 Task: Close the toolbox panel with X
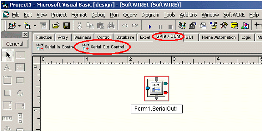point(25,35)
